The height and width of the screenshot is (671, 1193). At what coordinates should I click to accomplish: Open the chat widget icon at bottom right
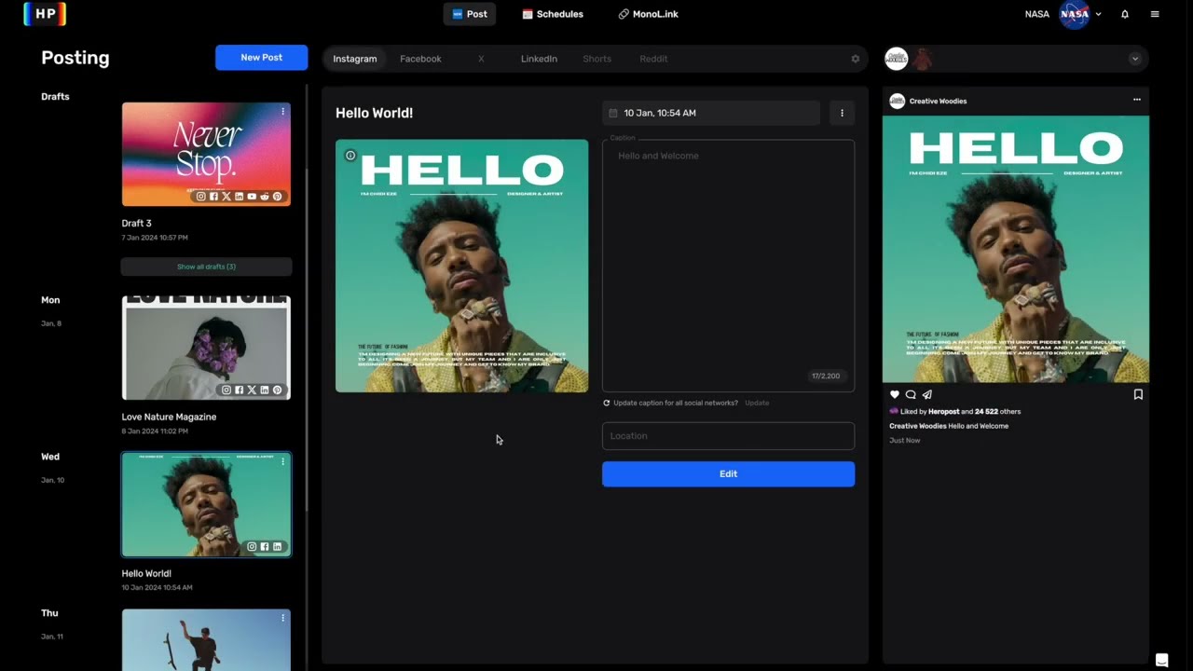tap(1161, 660)
